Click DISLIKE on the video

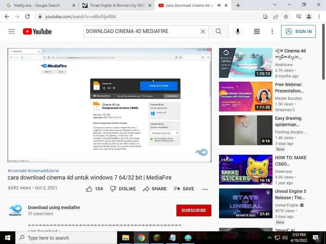coord(123,189)
